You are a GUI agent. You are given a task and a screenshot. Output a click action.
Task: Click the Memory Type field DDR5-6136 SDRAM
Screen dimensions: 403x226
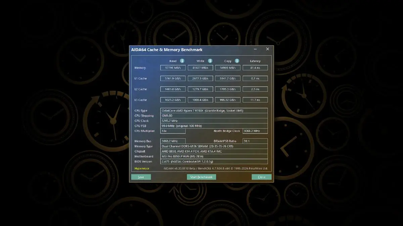tap(214, 146)
